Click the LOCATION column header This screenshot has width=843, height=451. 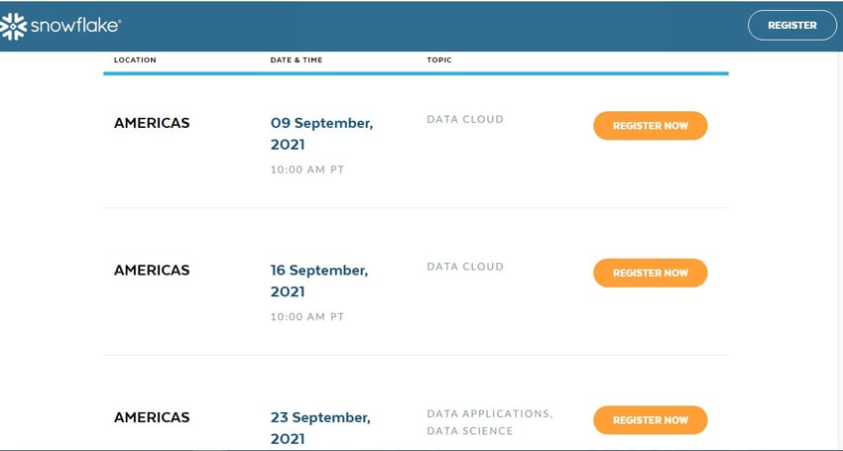click(x=135, y=59)
